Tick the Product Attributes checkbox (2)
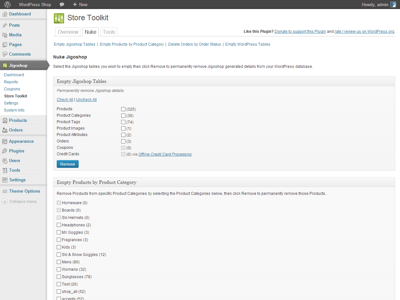 pyautogui.click(x=123, y=135)
